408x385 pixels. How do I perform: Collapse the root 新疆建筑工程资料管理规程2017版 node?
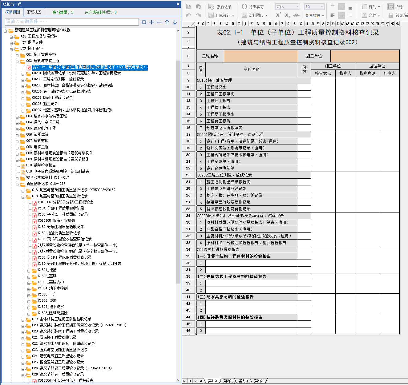(x=6, y=31)
